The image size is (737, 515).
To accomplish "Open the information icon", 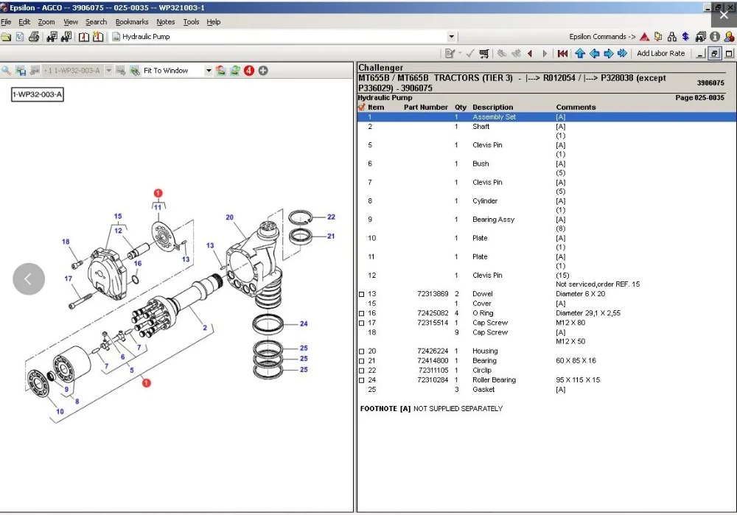I will 715,37.
